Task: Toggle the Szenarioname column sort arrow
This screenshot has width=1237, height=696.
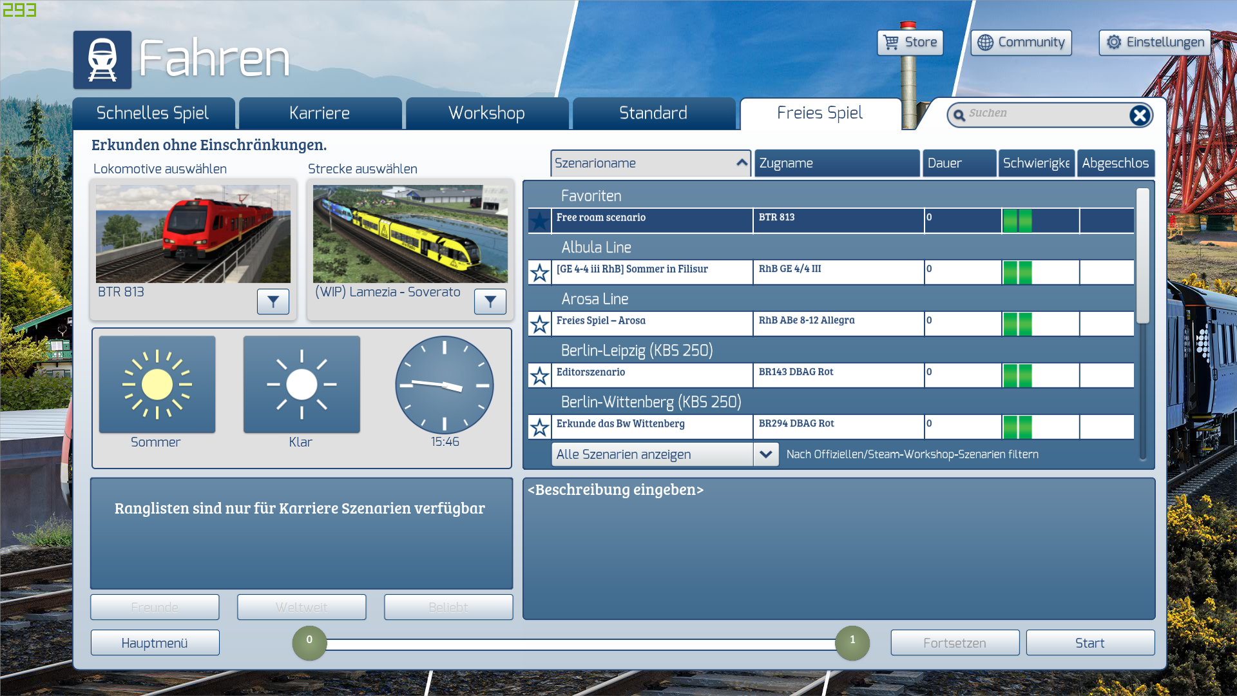Action: point(742,163)
